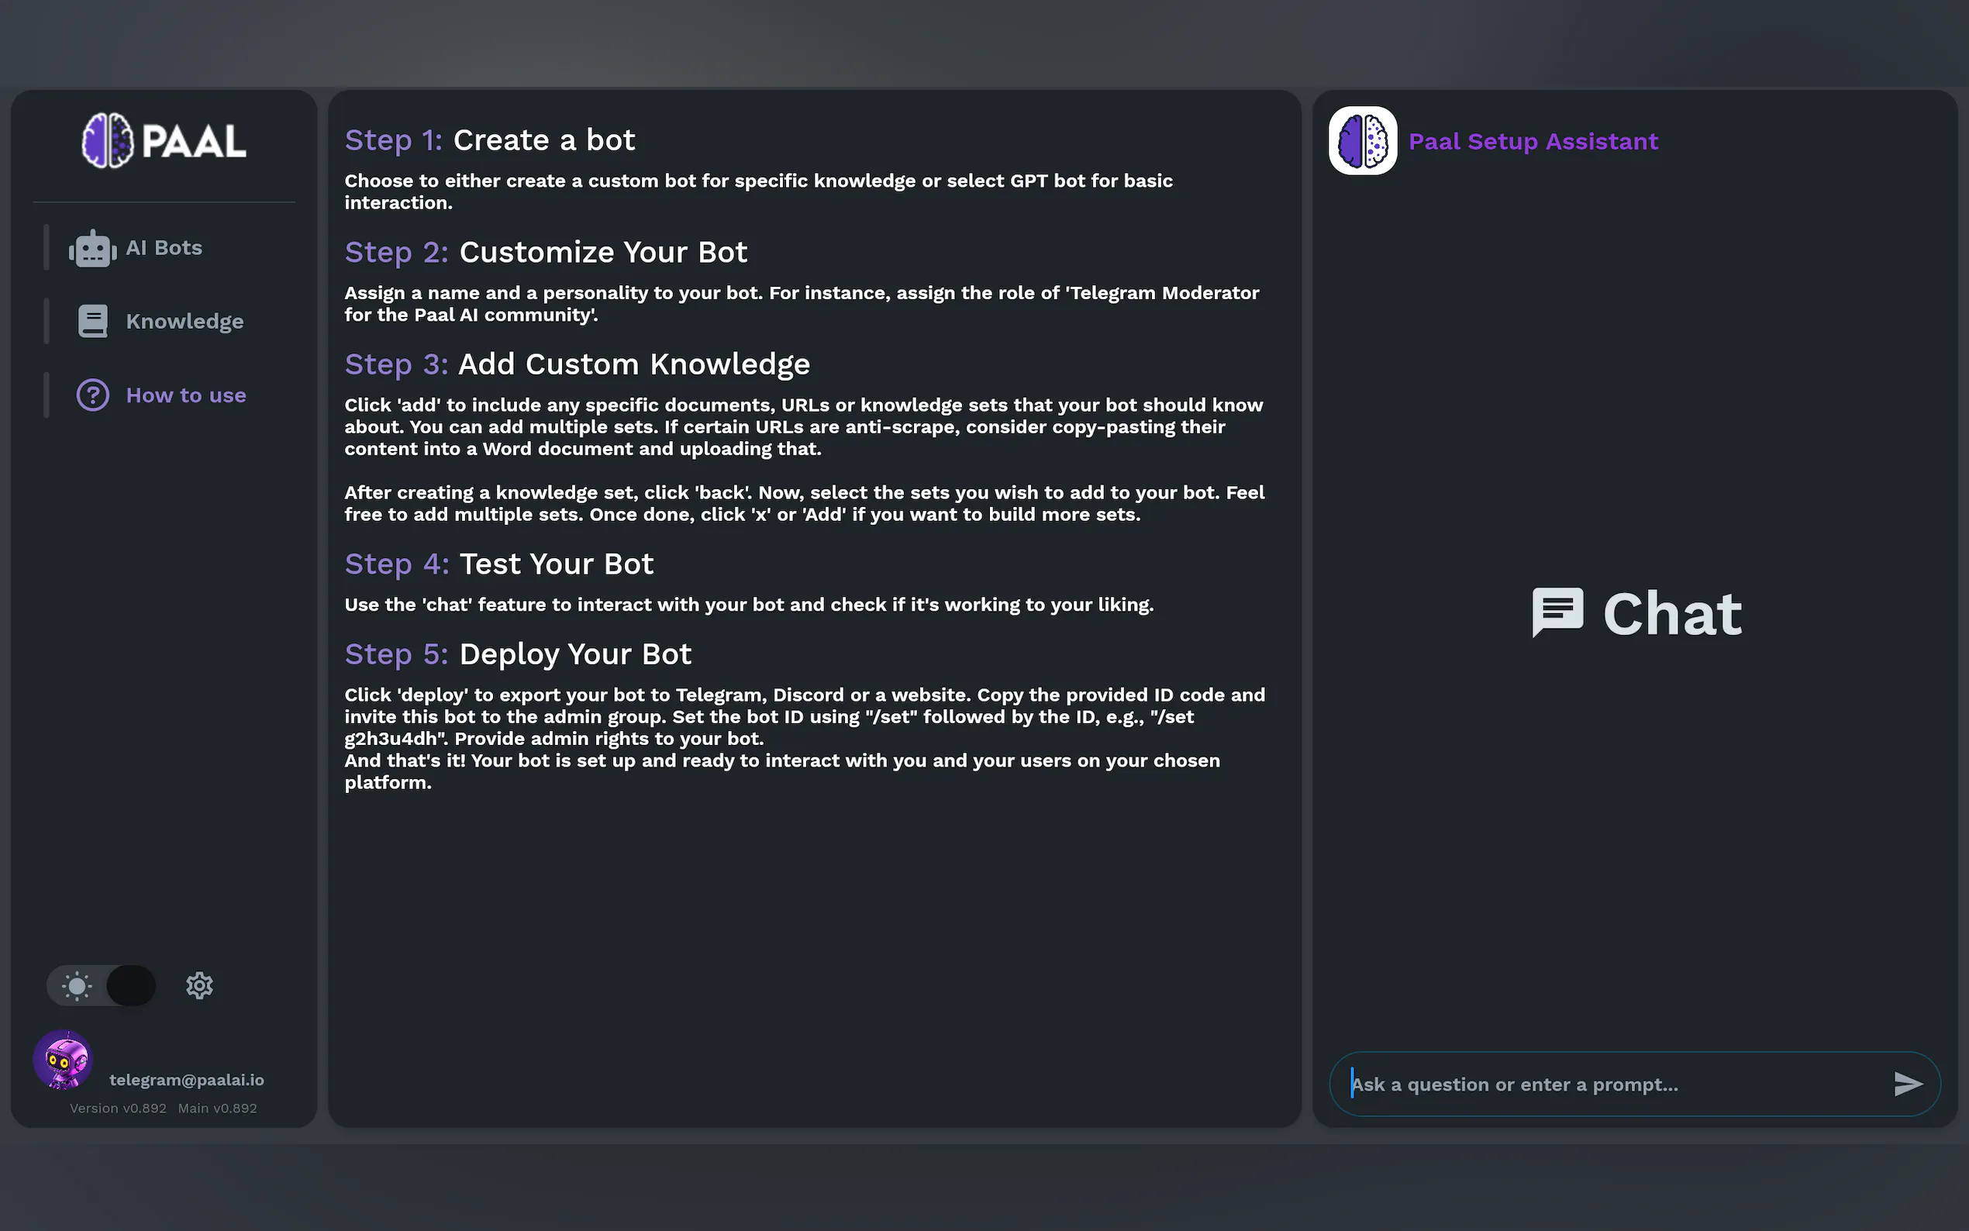Screen dimensions: 1969x1231
Task: Click the AI Bots robot icon
Action: (x=93, y=248)
